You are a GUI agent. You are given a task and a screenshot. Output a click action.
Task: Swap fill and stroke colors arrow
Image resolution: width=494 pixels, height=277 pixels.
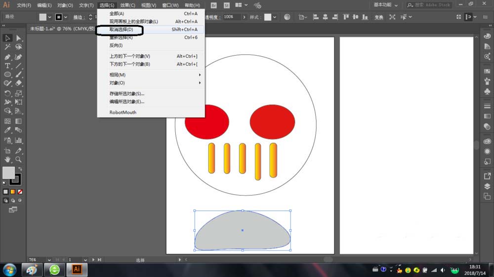click(x=20, y=169)
